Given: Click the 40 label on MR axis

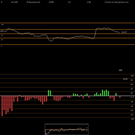Looking at the screenshot, I should coord(132,89).
